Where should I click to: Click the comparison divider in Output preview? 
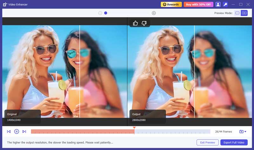194,71
